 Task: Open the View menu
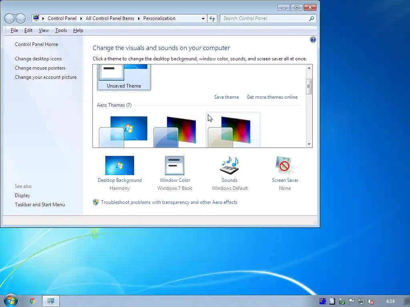tap(44, 30)
